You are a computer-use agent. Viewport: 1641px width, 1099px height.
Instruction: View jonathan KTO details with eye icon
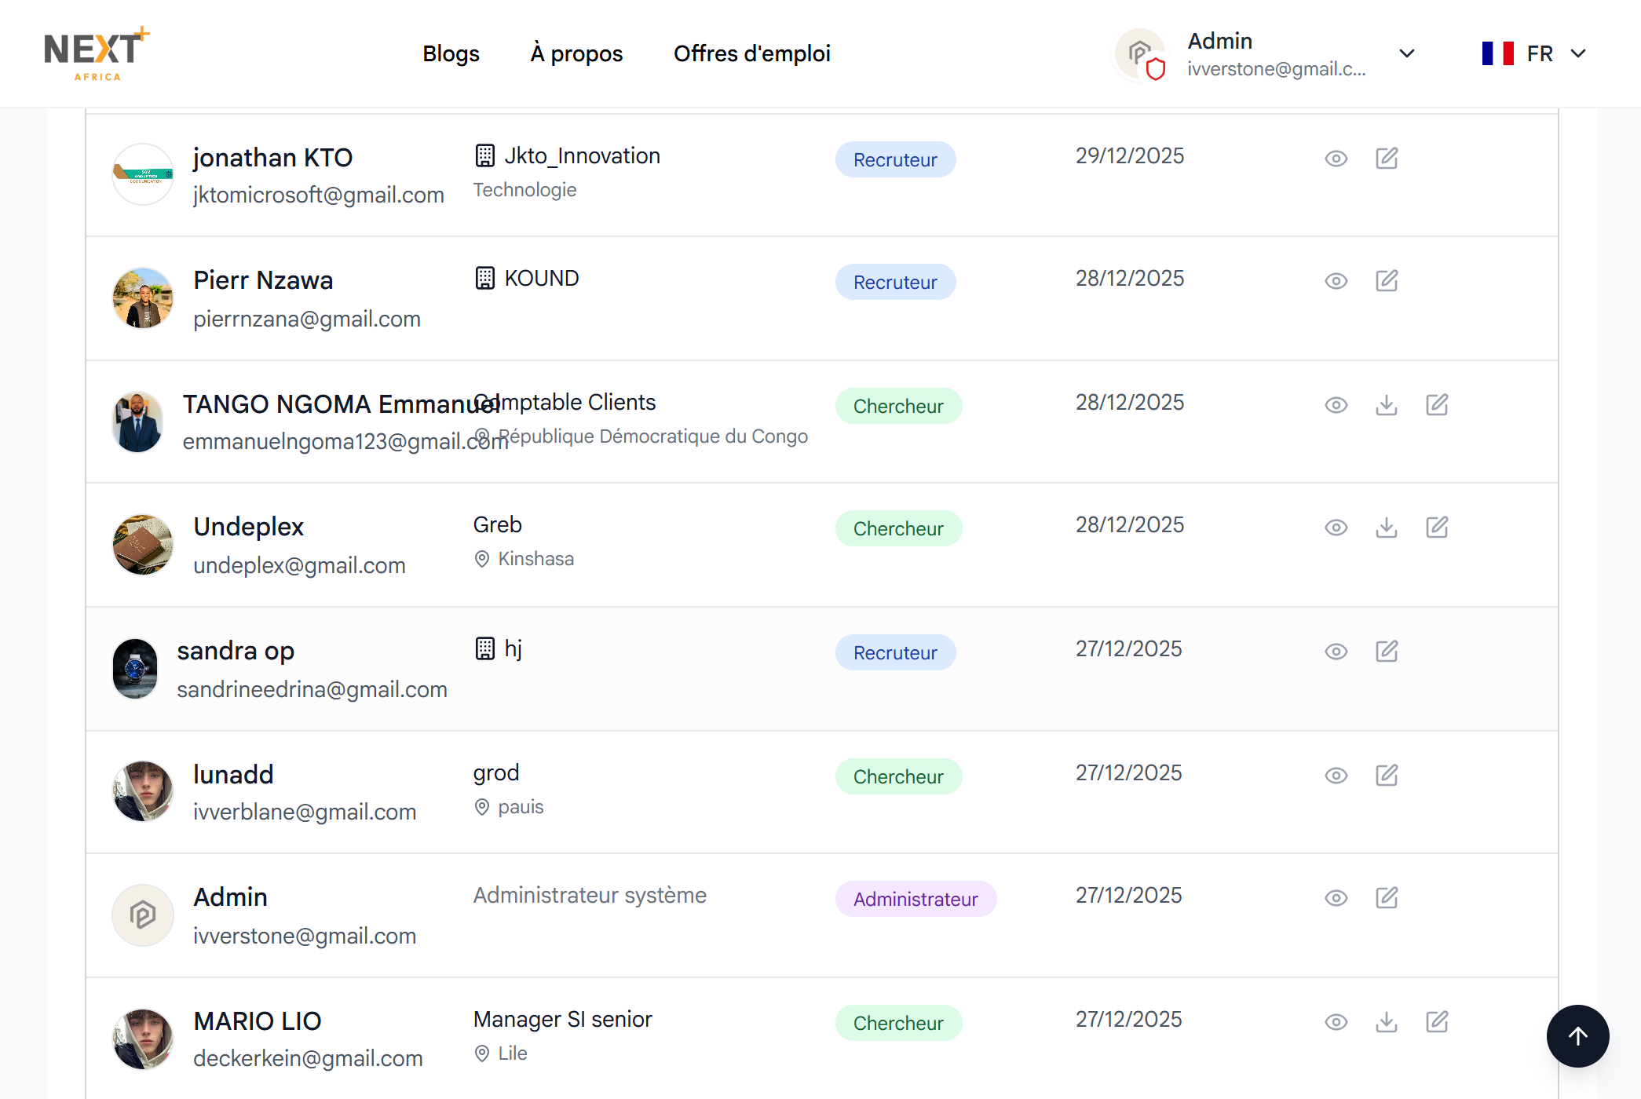1336,159
